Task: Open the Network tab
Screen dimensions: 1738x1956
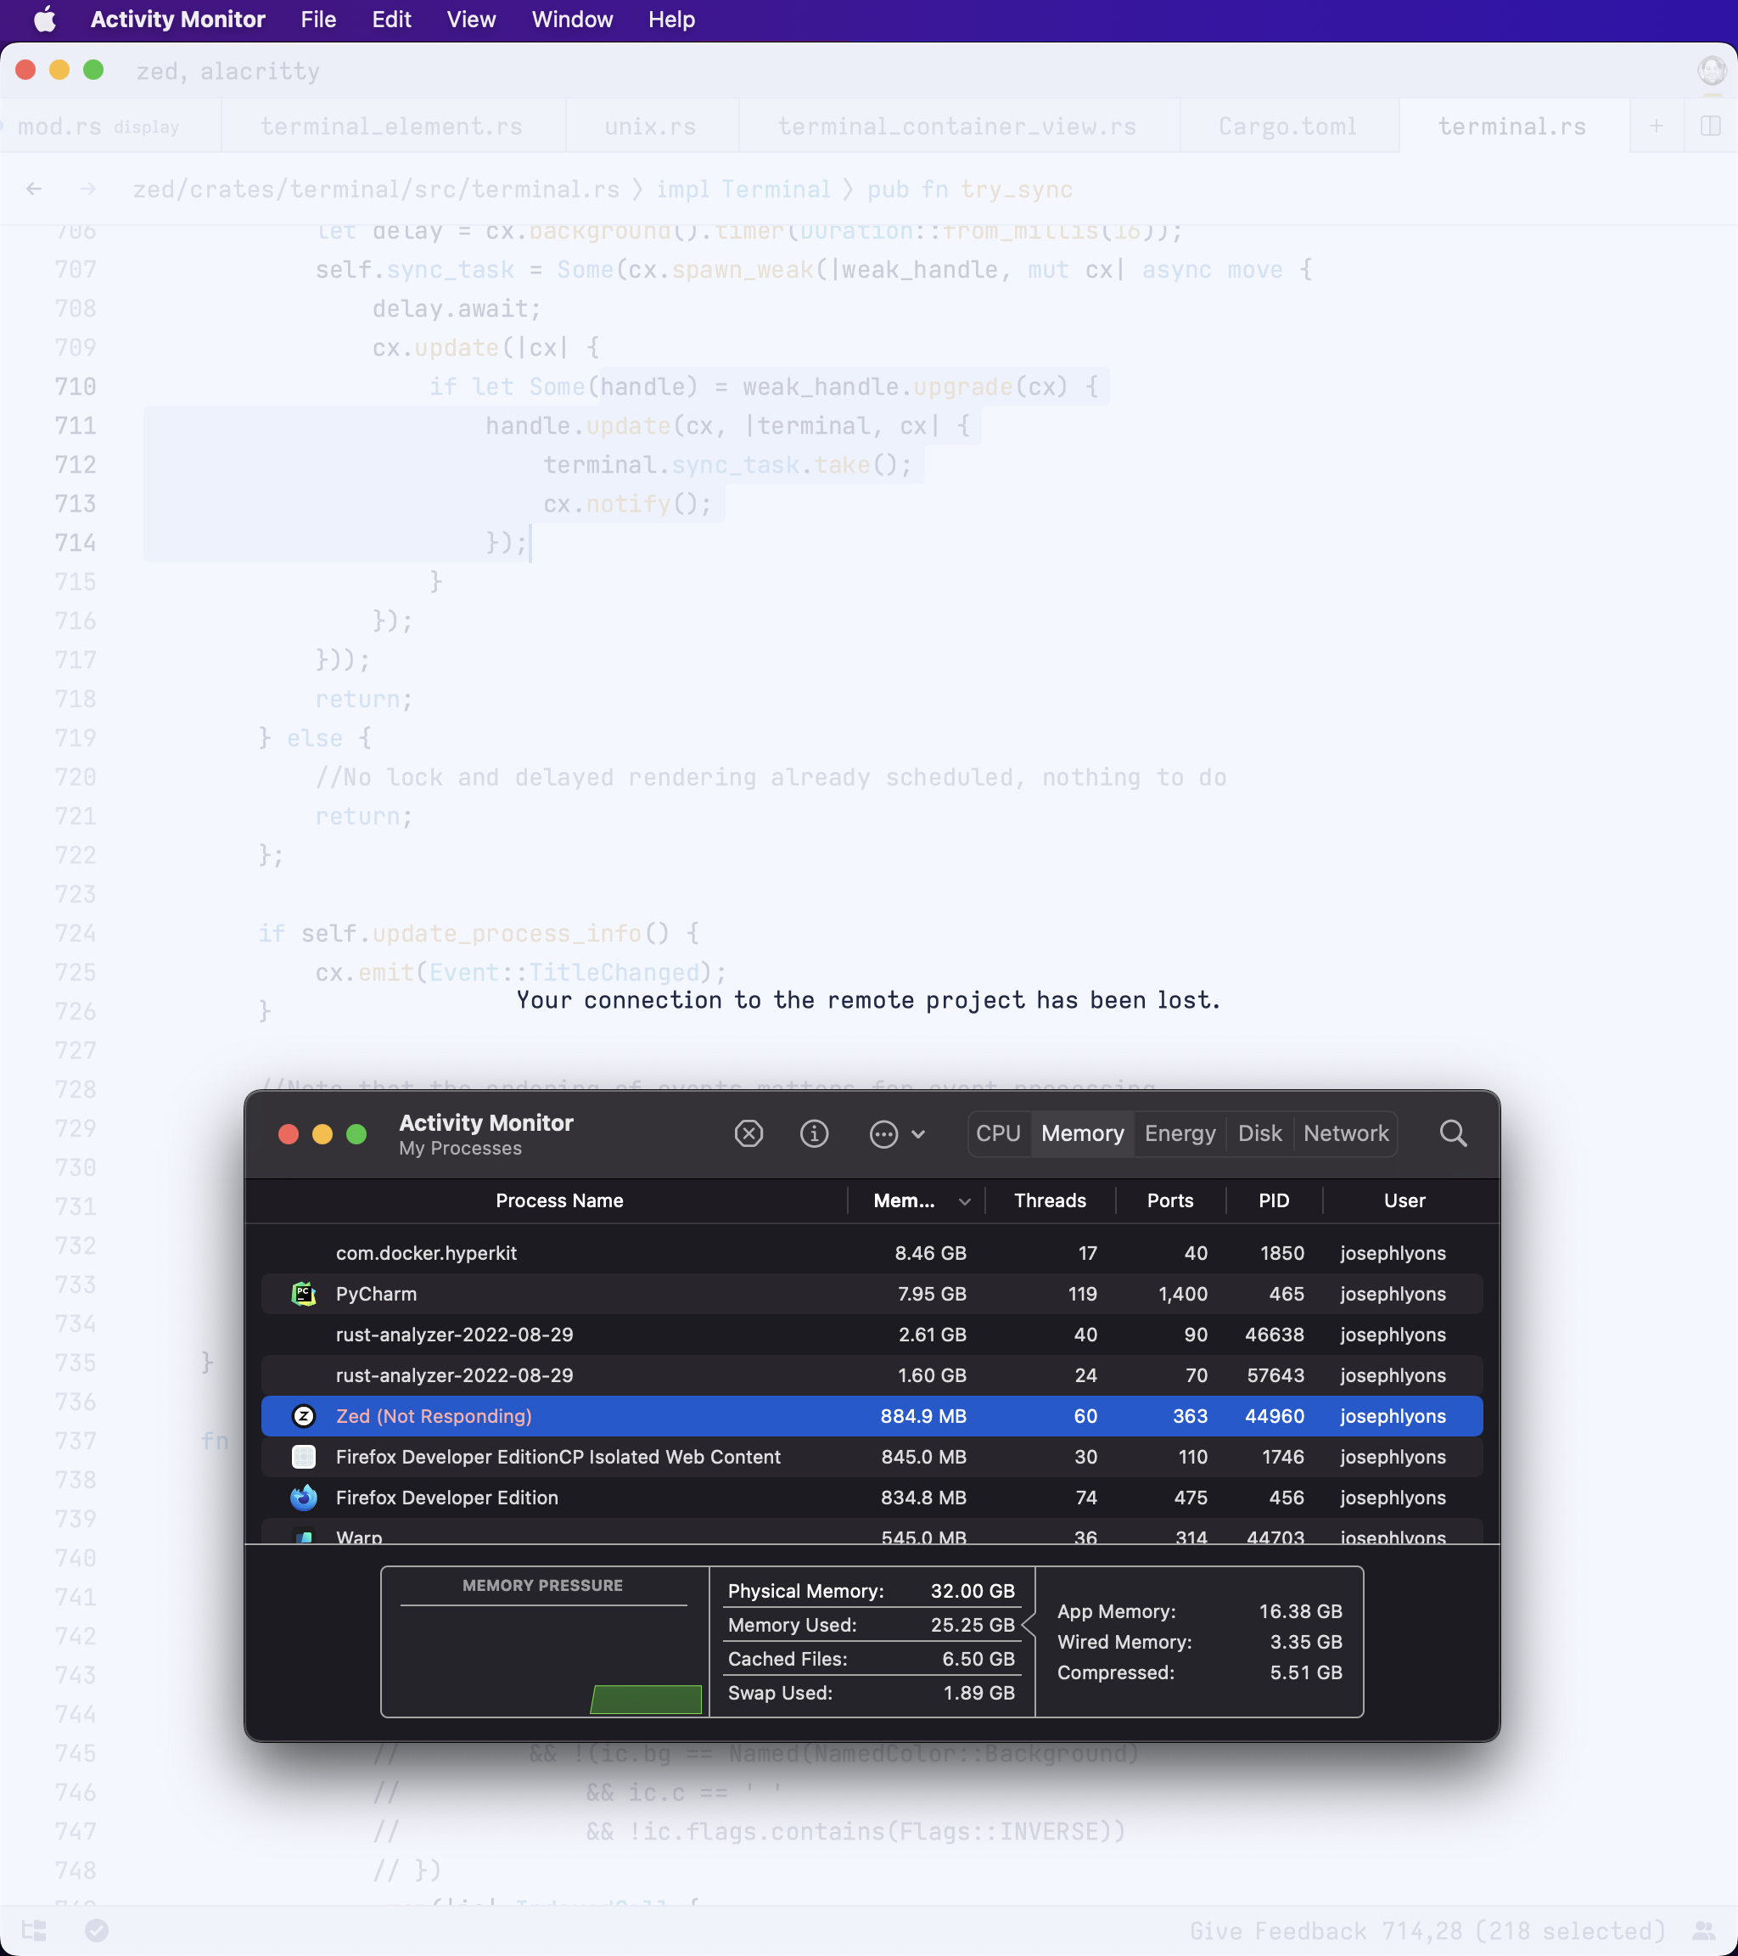Action: click(1345, 1134)
